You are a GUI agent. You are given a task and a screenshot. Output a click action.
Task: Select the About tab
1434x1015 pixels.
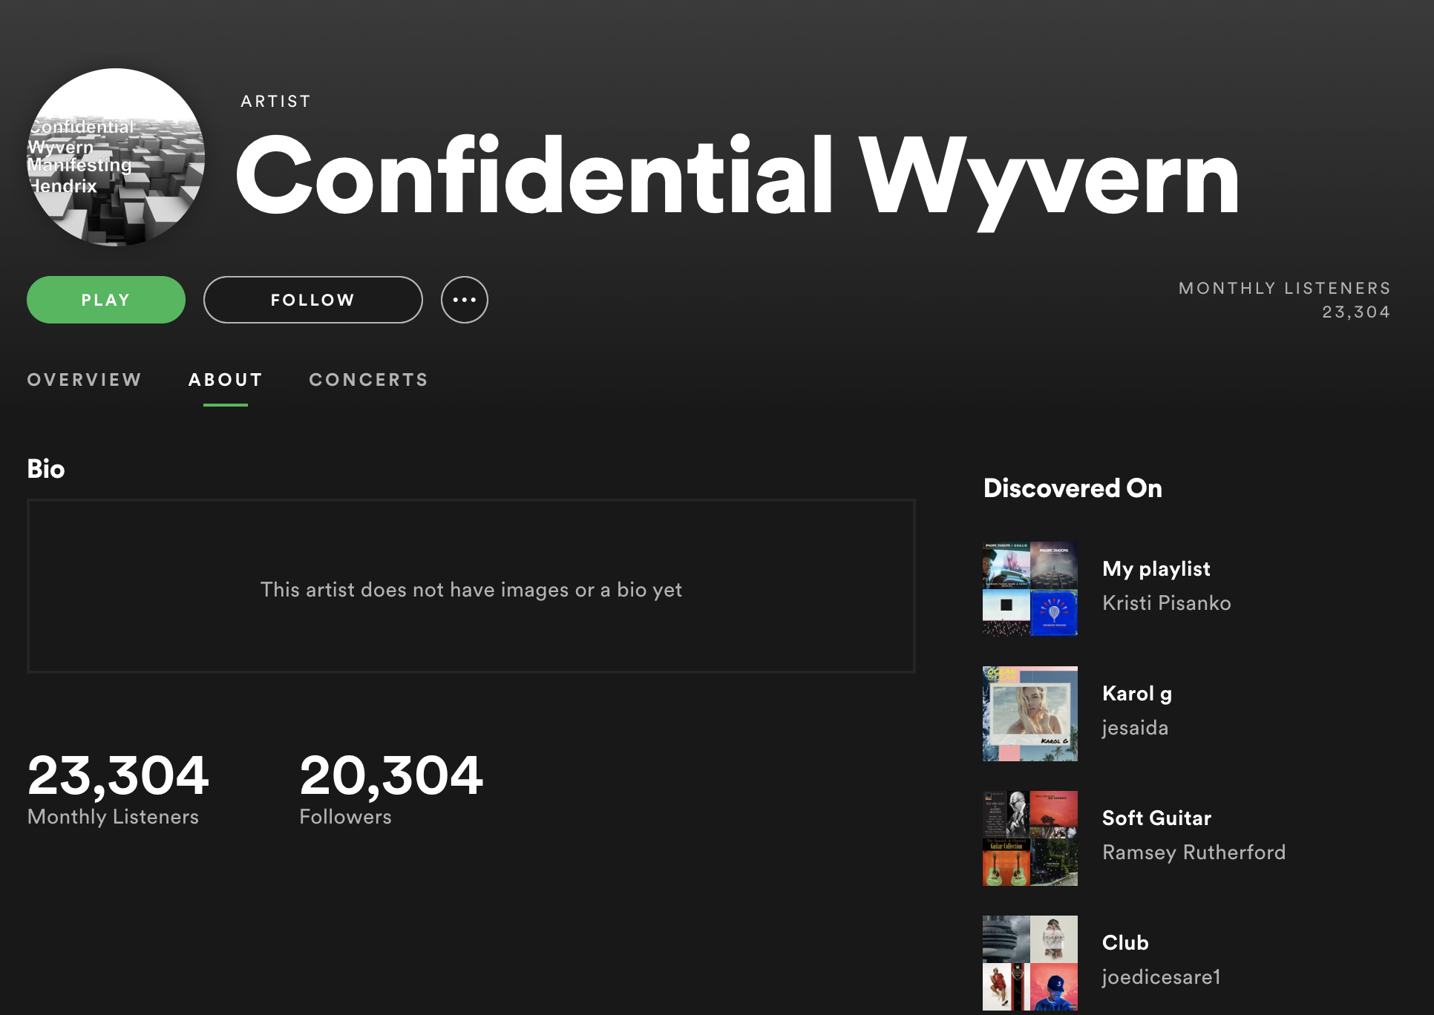click(x=226, y=380)
